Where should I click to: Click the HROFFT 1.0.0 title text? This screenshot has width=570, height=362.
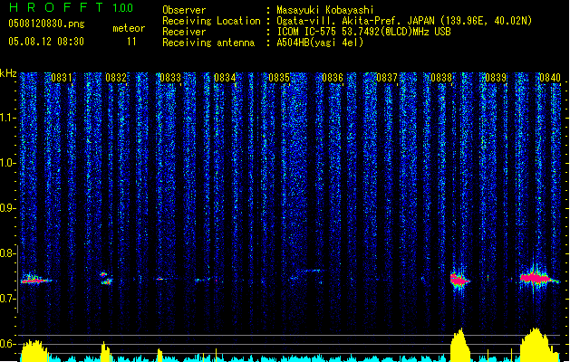pos(72,7)
